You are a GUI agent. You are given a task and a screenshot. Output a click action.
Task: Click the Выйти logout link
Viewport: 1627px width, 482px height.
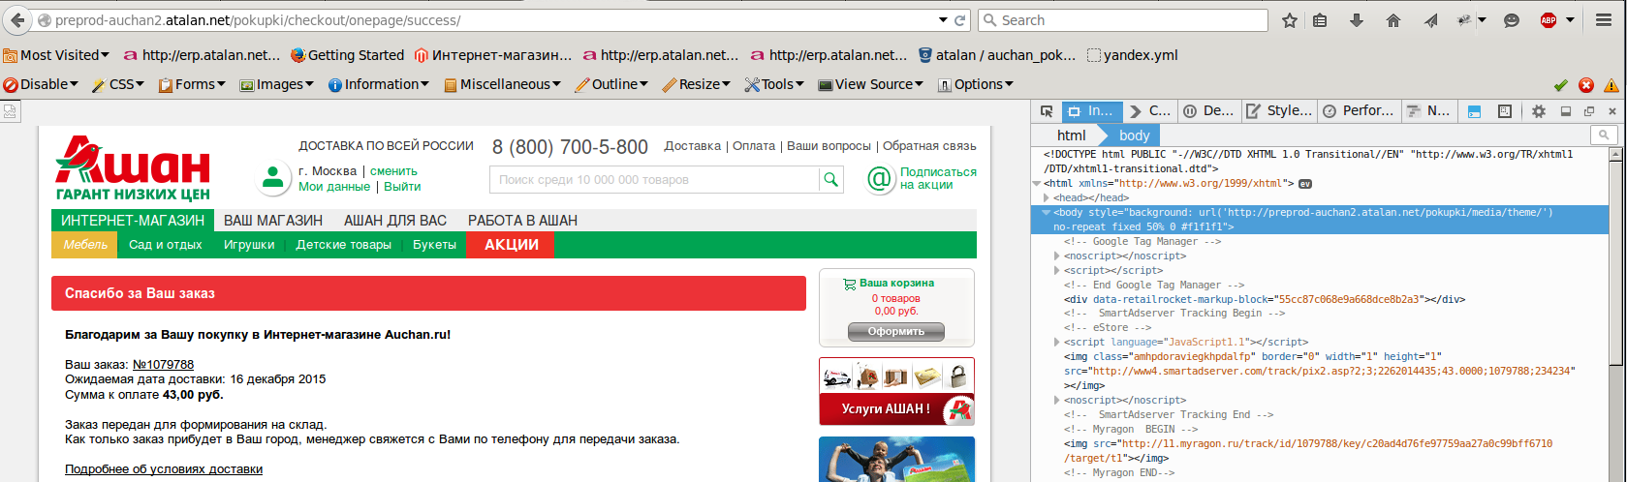click(402, 187)
